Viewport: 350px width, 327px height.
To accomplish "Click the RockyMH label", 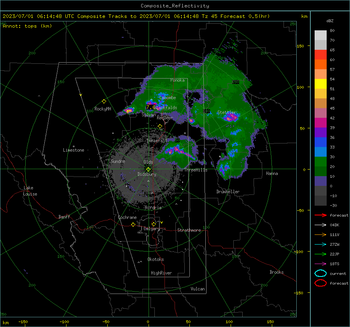I will pos(103,109).
